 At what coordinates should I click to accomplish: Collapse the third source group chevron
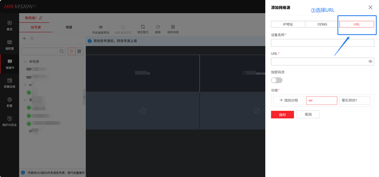pos(25,100)
